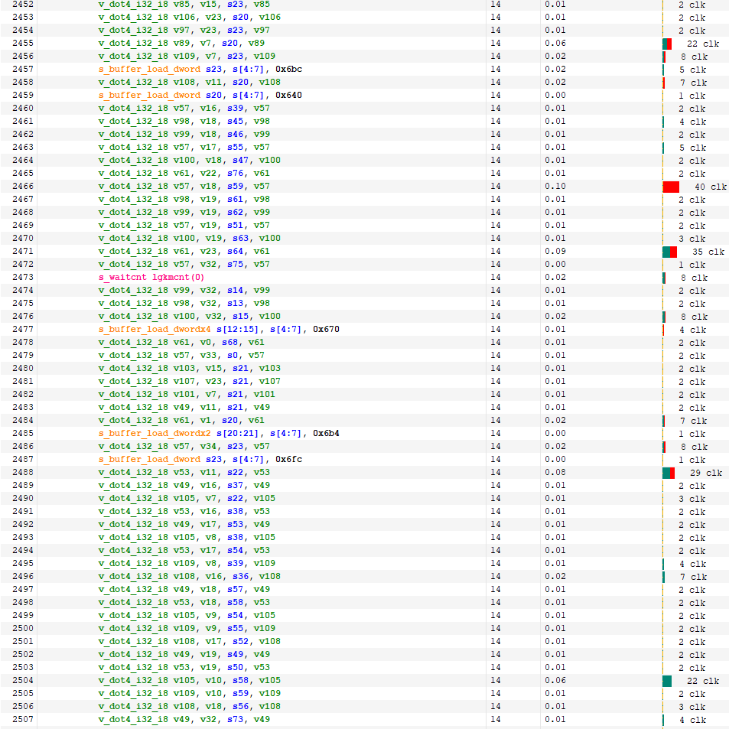The width and height of the screenshot is (729, 729).
Task: Click line 2476 v_dot4_i32_i8 v100, v32, s15
Action: (189, 317)
